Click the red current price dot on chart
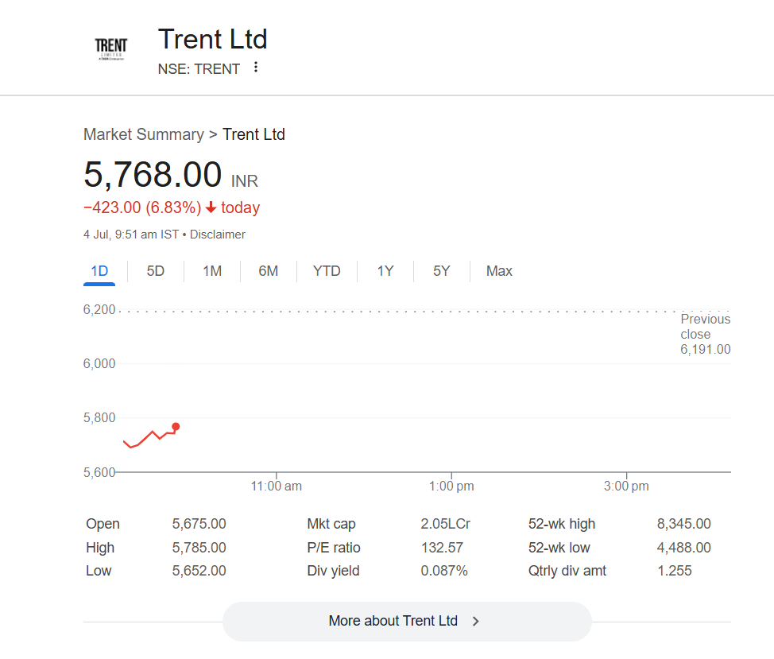Viewport: 774px width, 659px height. coord(176,427)
